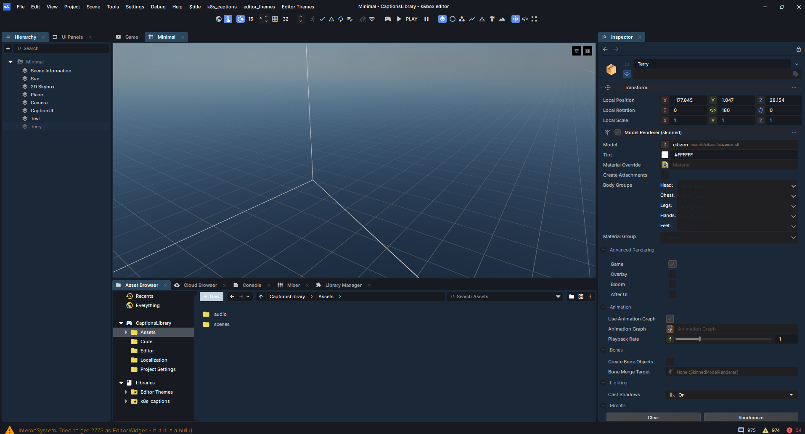Screen dimensions: 805x434
Task: Click the New asset button
Action: pos(212,296)
